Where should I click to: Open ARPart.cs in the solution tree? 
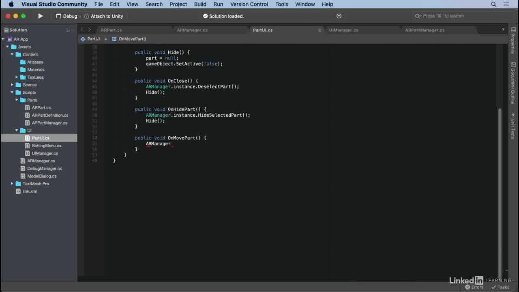tap(41, 107)
